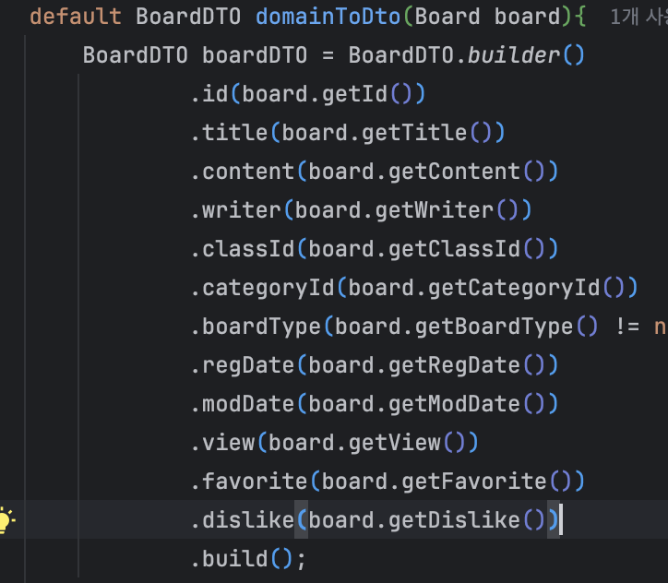
Task: Click getCategoryId method call
Action: point(514,288)
